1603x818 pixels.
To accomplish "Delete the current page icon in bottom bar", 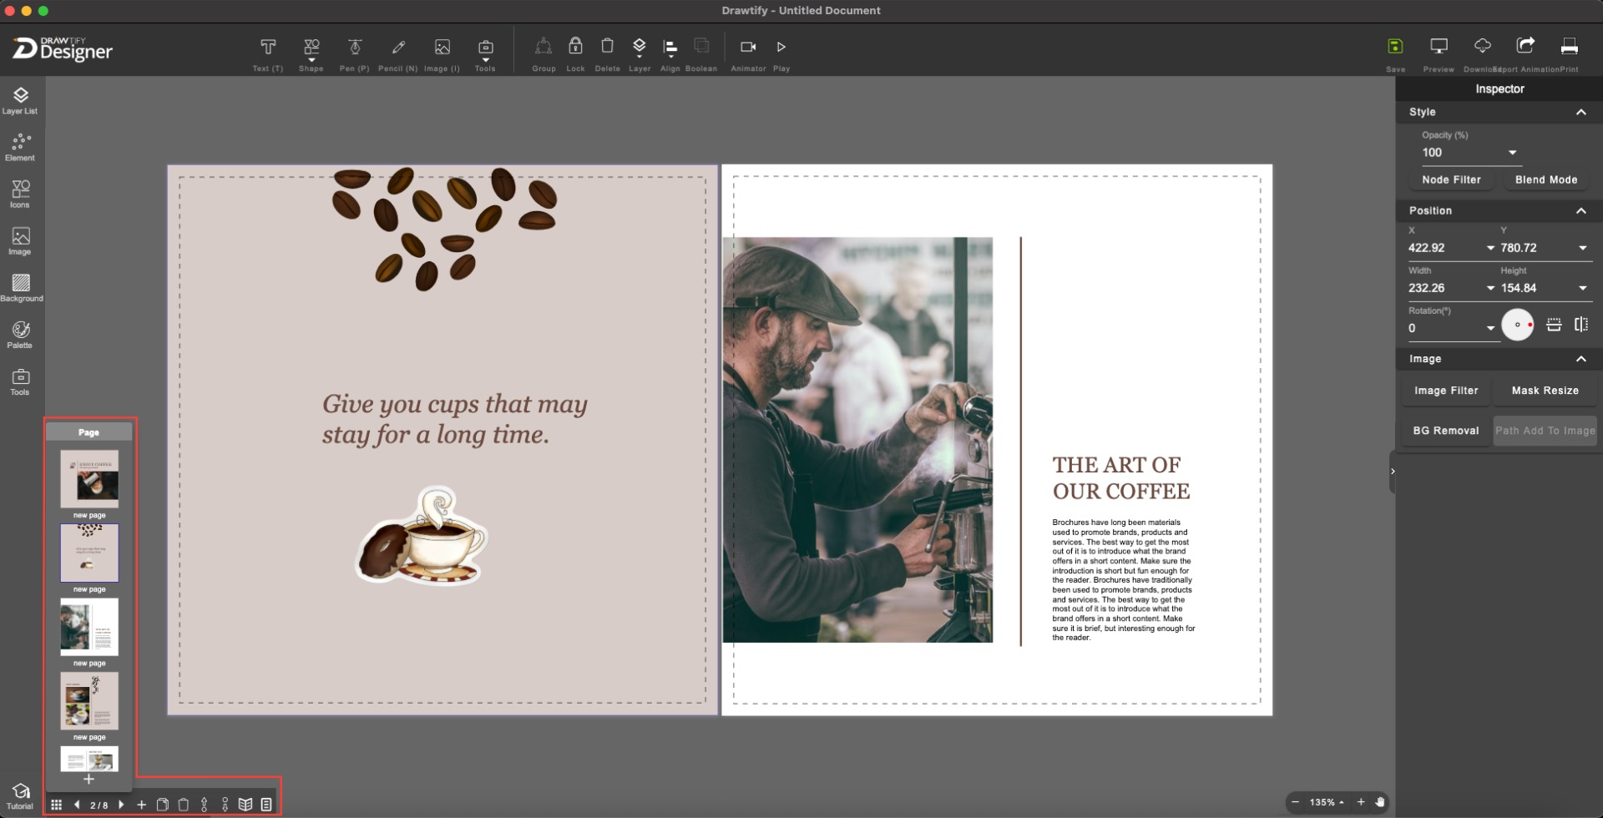I will pos(184,805).
